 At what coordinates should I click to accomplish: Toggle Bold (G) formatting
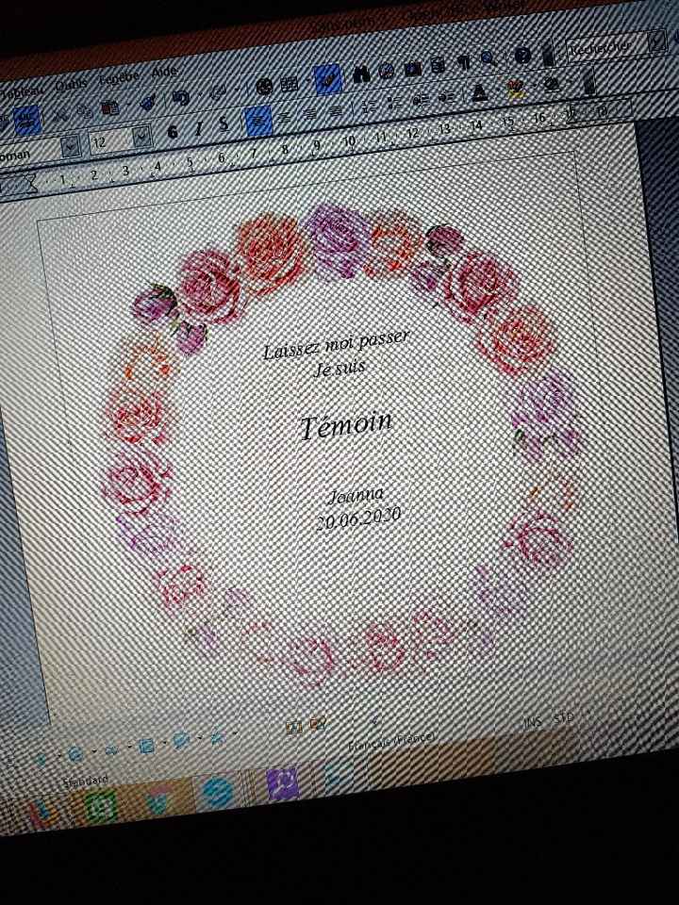172,132
